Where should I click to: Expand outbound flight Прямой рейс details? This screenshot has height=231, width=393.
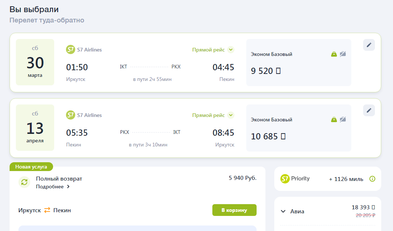(231, 50)
